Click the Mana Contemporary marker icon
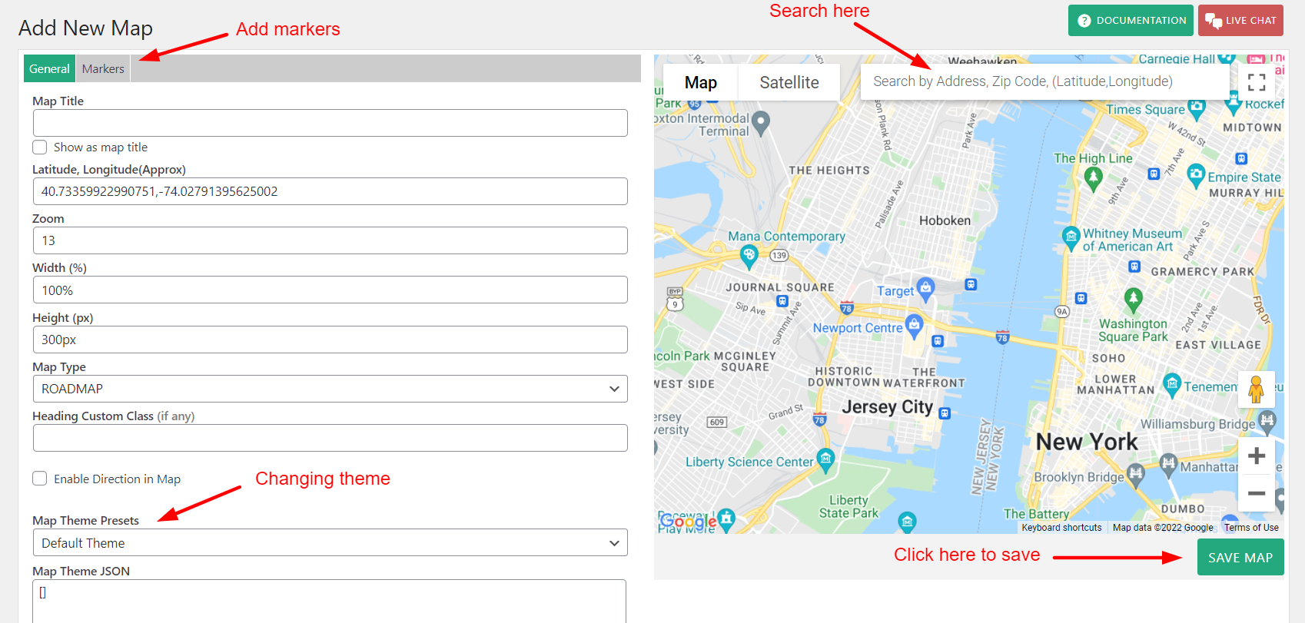The image size is (1305, 623). point(749,255)
